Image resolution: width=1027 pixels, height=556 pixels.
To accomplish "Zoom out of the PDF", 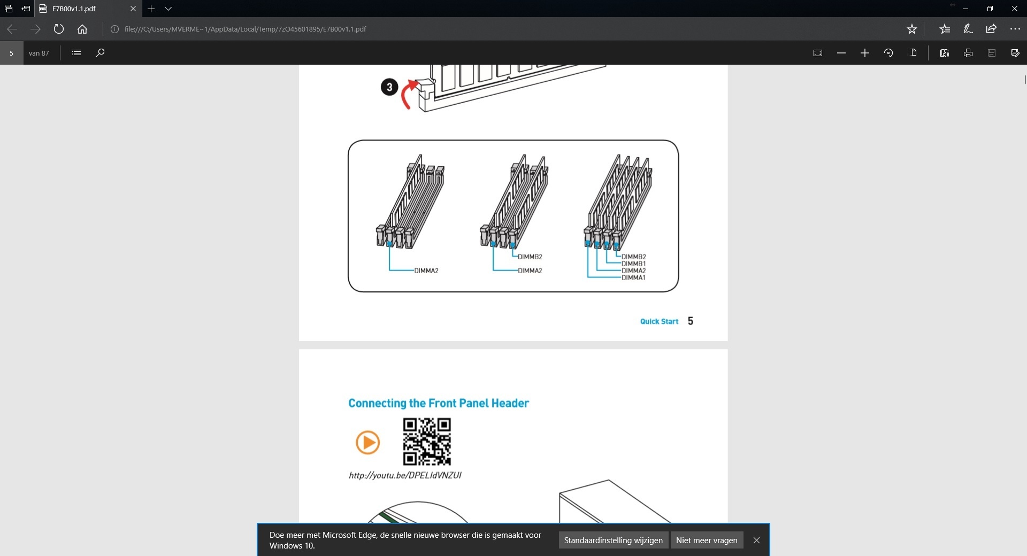I will [x=841, y=53].
